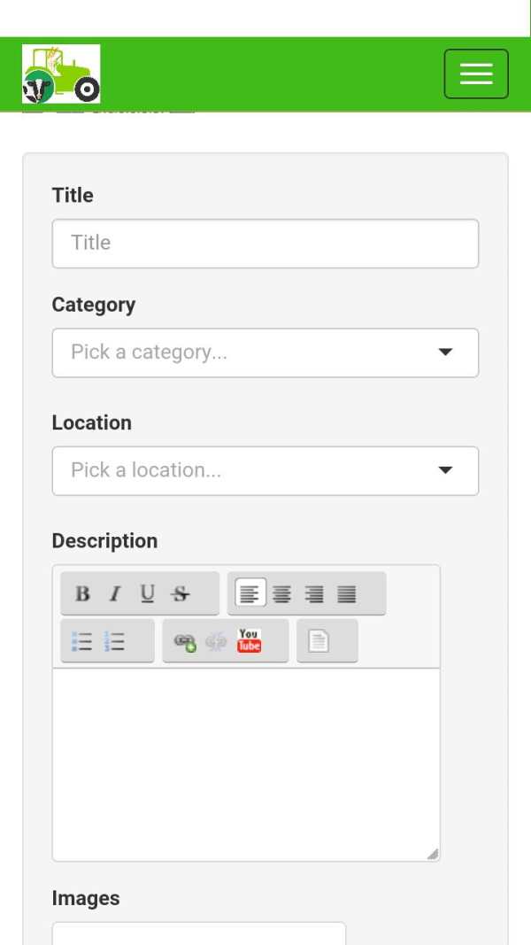Open the Pick a category dropdown
The image size is (531, 945).
pyautogui.click(x=265, y=352)
